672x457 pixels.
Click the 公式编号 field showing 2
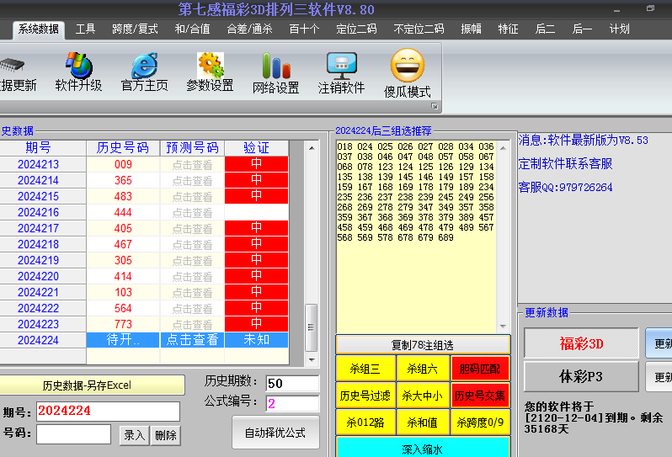coord(292,403)
